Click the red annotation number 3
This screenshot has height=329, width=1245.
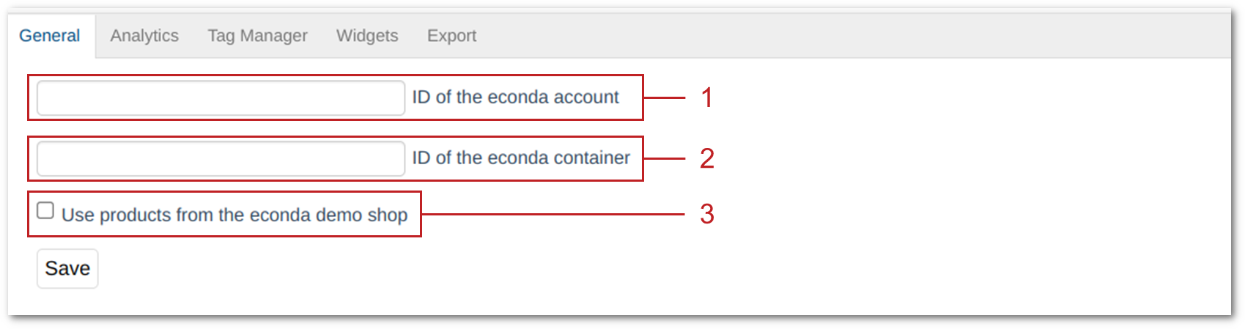click(x=706, y=214)
